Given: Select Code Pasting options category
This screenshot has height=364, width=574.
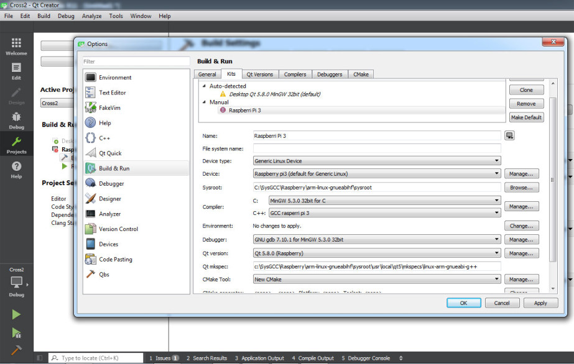Looking at the screenshot, I should pyautogui.click(x=136, y=260).
